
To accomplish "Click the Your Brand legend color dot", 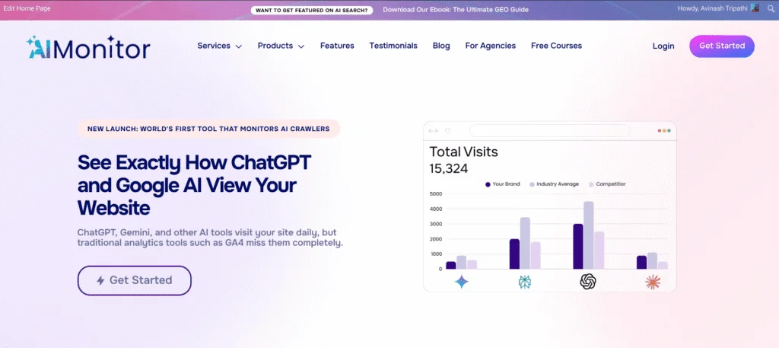I will click(x=488, y=184).
